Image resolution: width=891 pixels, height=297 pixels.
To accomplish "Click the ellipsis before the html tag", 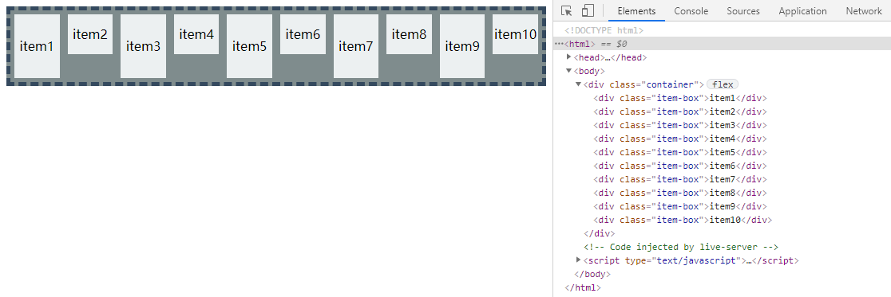I will tap(559, 44).
